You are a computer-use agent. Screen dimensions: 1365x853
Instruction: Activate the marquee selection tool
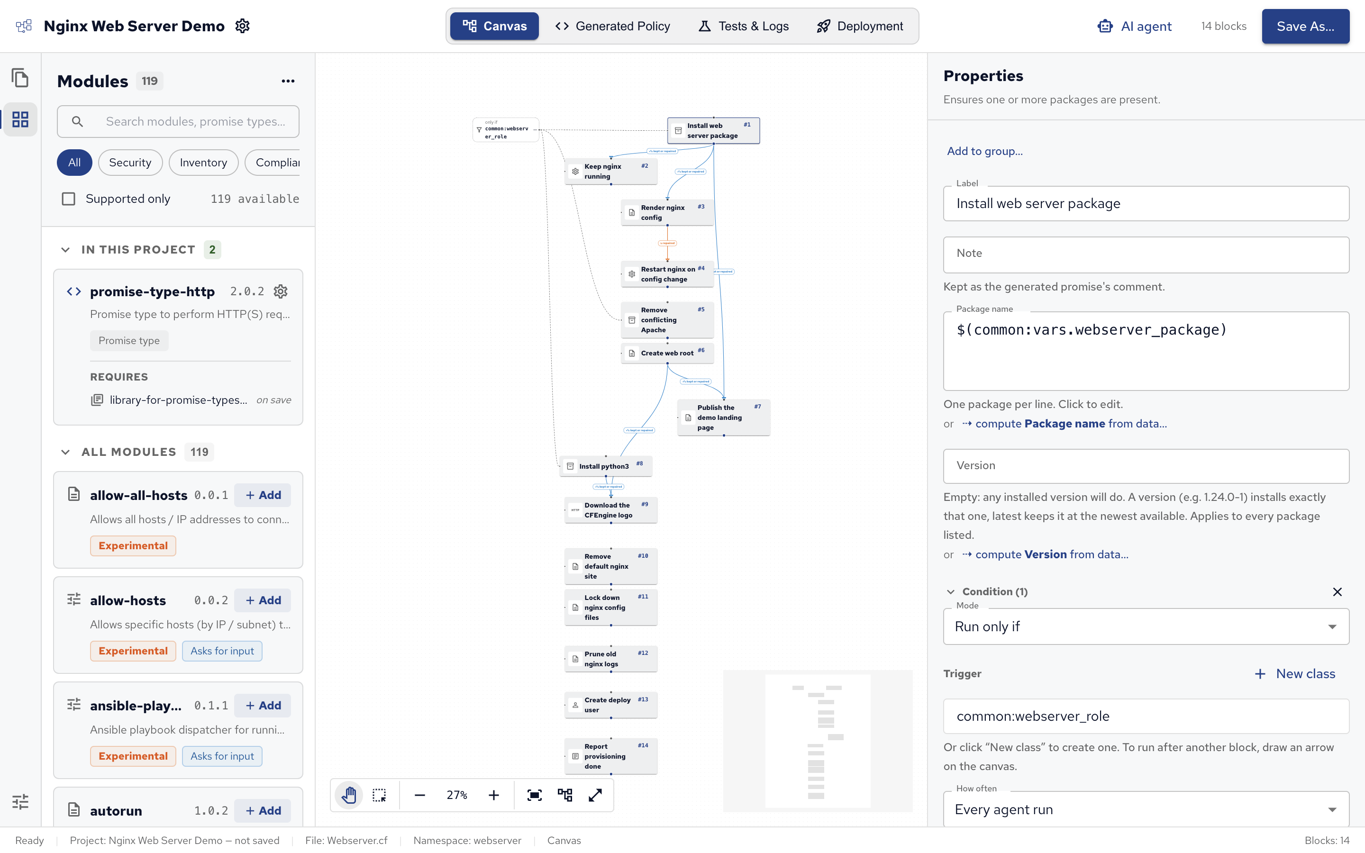[380, 795]
